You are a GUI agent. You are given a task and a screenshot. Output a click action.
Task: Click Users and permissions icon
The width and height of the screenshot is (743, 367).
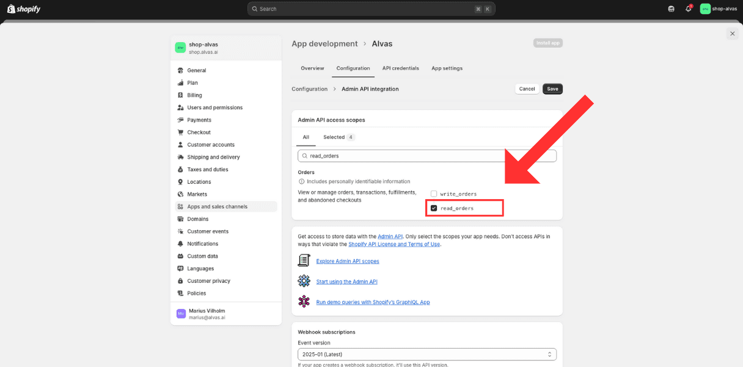pos(180,107)
